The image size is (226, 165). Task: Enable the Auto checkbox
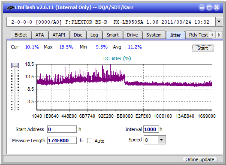90,141
